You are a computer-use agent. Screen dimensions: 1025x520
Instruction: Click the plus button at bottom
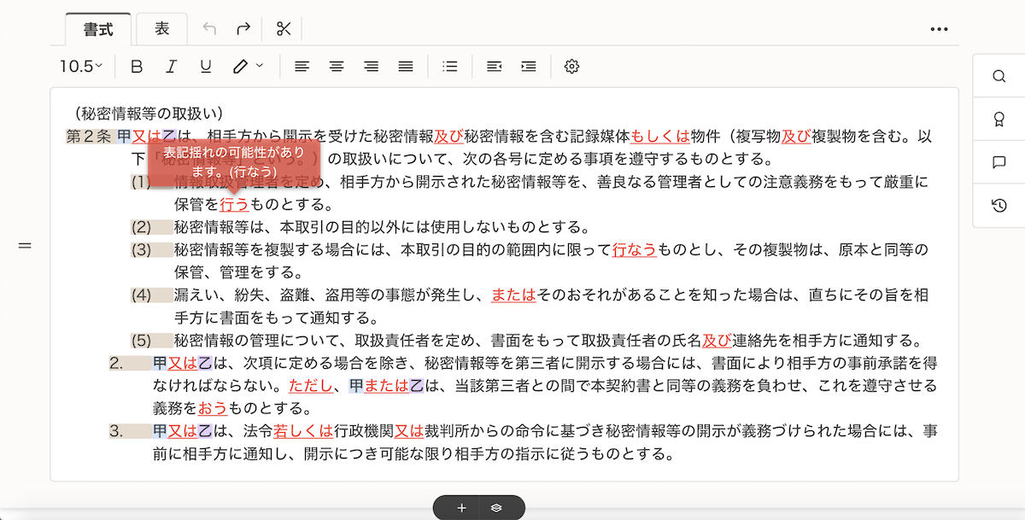pyautogui.click(x=461, y=507)
